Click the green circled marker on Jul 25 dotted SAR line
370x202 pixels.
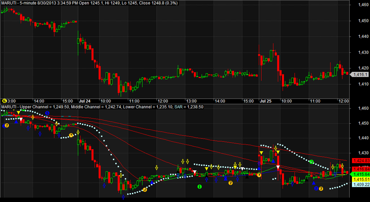point(311,162)
